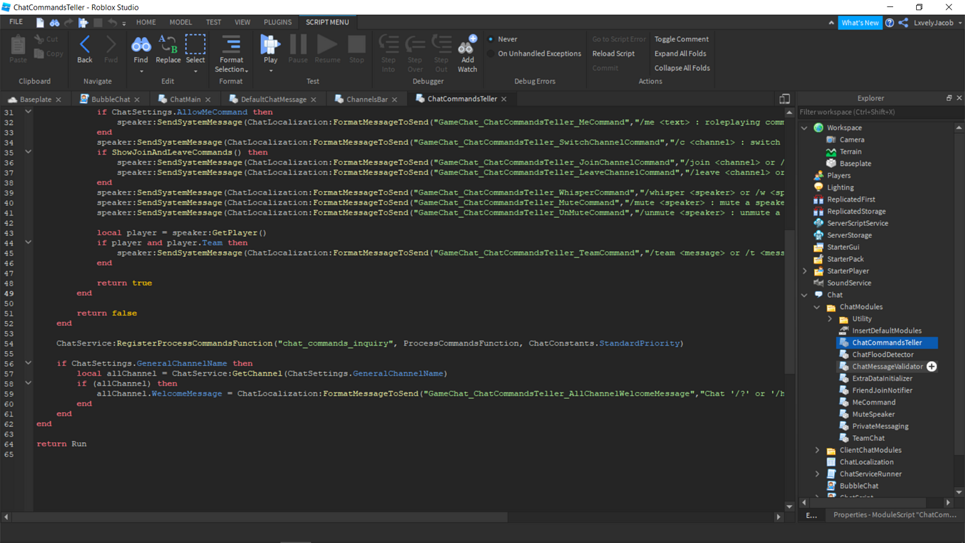Start Play test

click(x=271, y=45)
